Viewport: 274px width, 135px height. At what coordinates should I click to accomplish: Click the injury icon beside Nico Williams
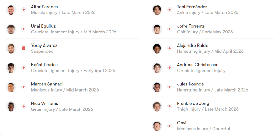click(24, 106)
